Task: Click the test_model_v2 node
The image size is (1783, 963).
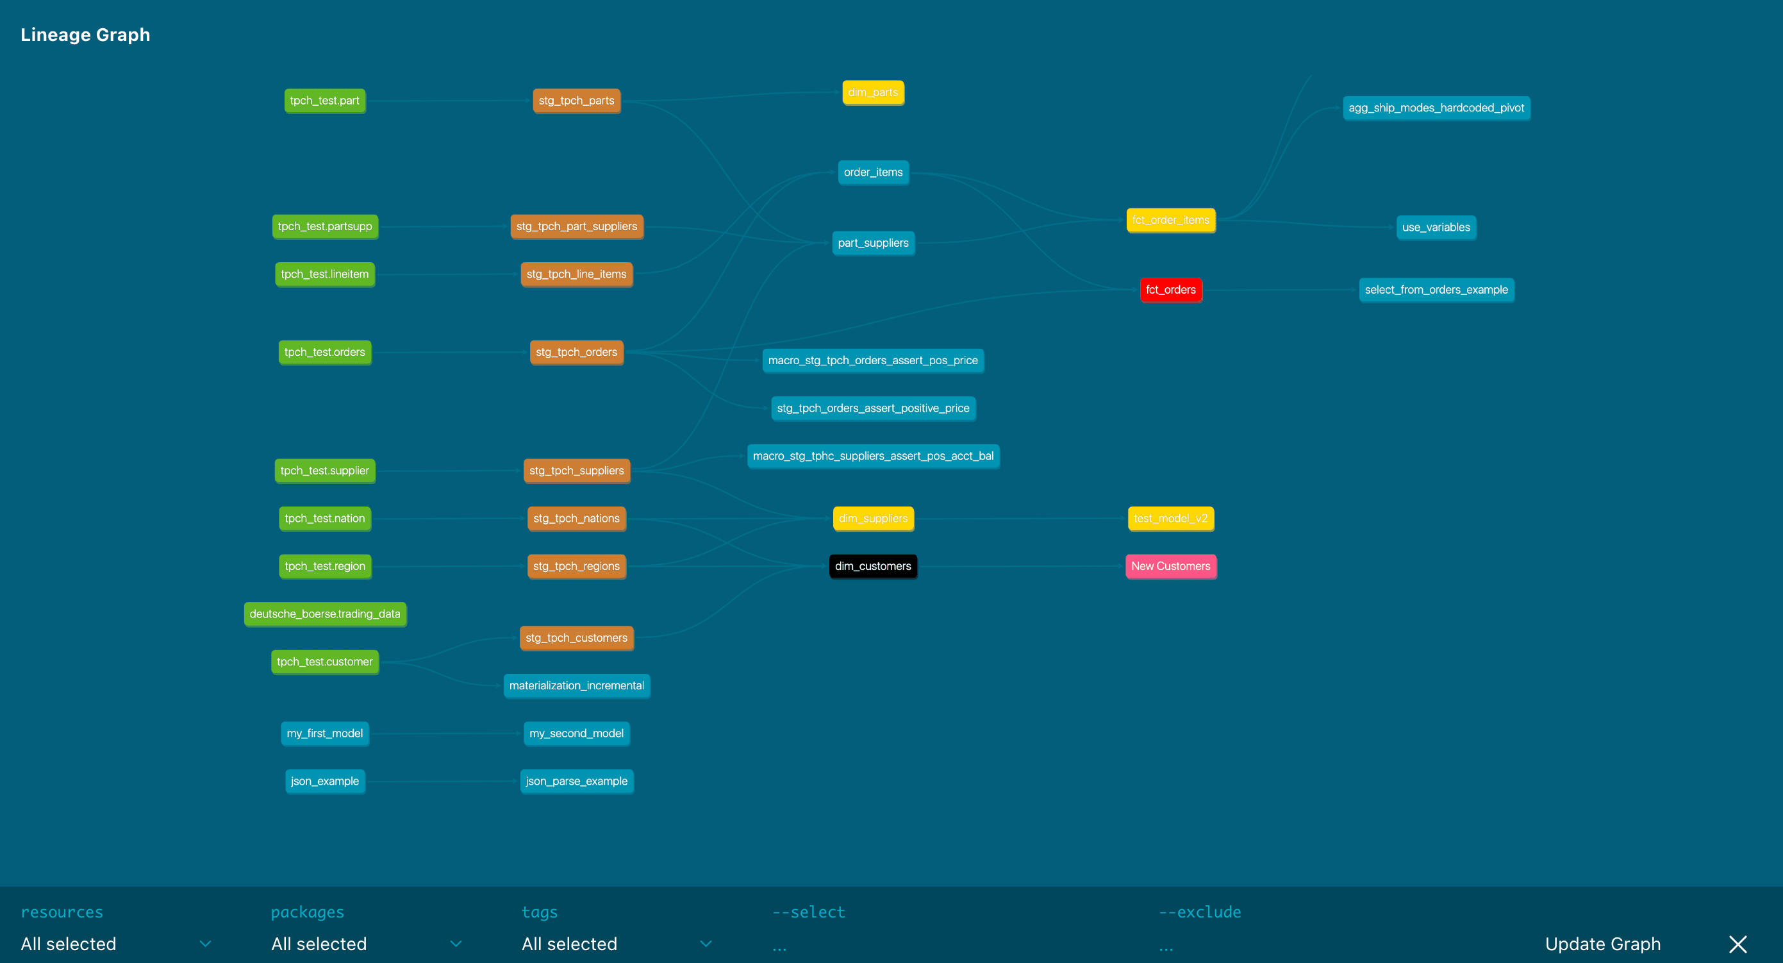Action: [x=1172, y=518]
